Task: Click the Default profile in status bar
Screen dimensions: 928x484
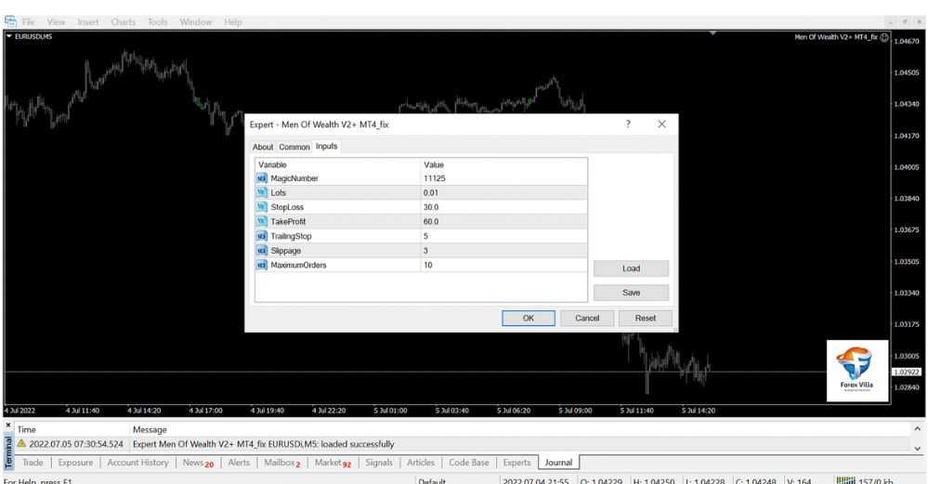Action: tap(431, 481)
